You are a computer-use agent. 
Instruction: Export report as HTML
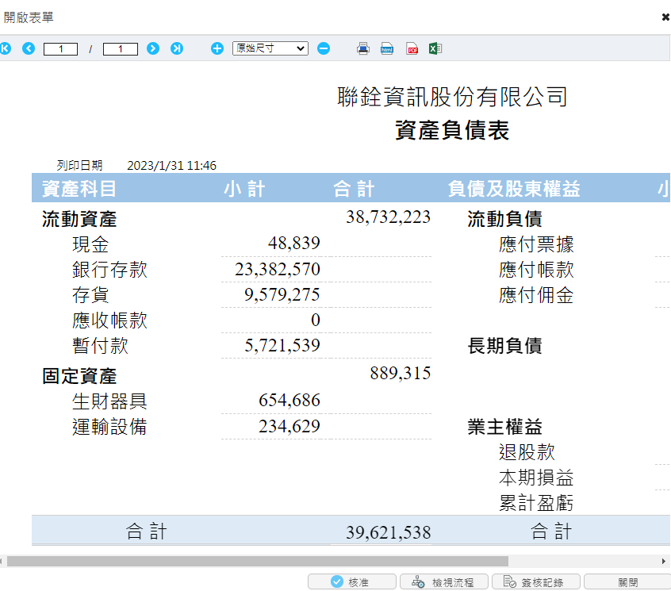coord(387,48)
